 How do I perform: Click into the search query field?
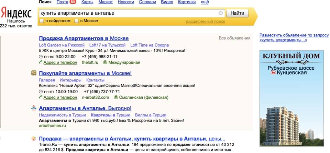pyautogui.click(x=127, y=13)
